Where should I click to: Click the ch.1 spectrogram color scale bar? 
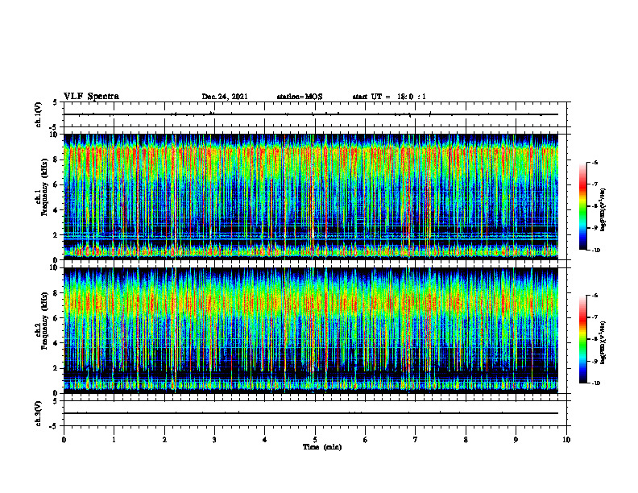click(582, 206)
